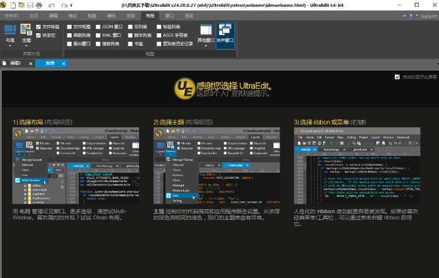Switch to the 编辑 edit ribbon tab

coord(53,16)
